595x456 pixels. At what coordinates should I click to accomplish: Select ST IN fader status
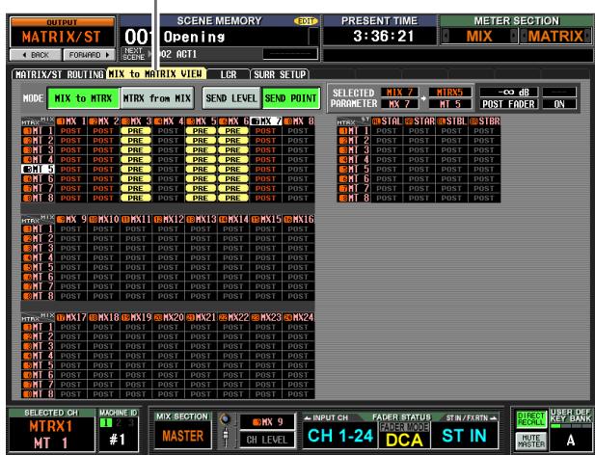pos(464,436)
